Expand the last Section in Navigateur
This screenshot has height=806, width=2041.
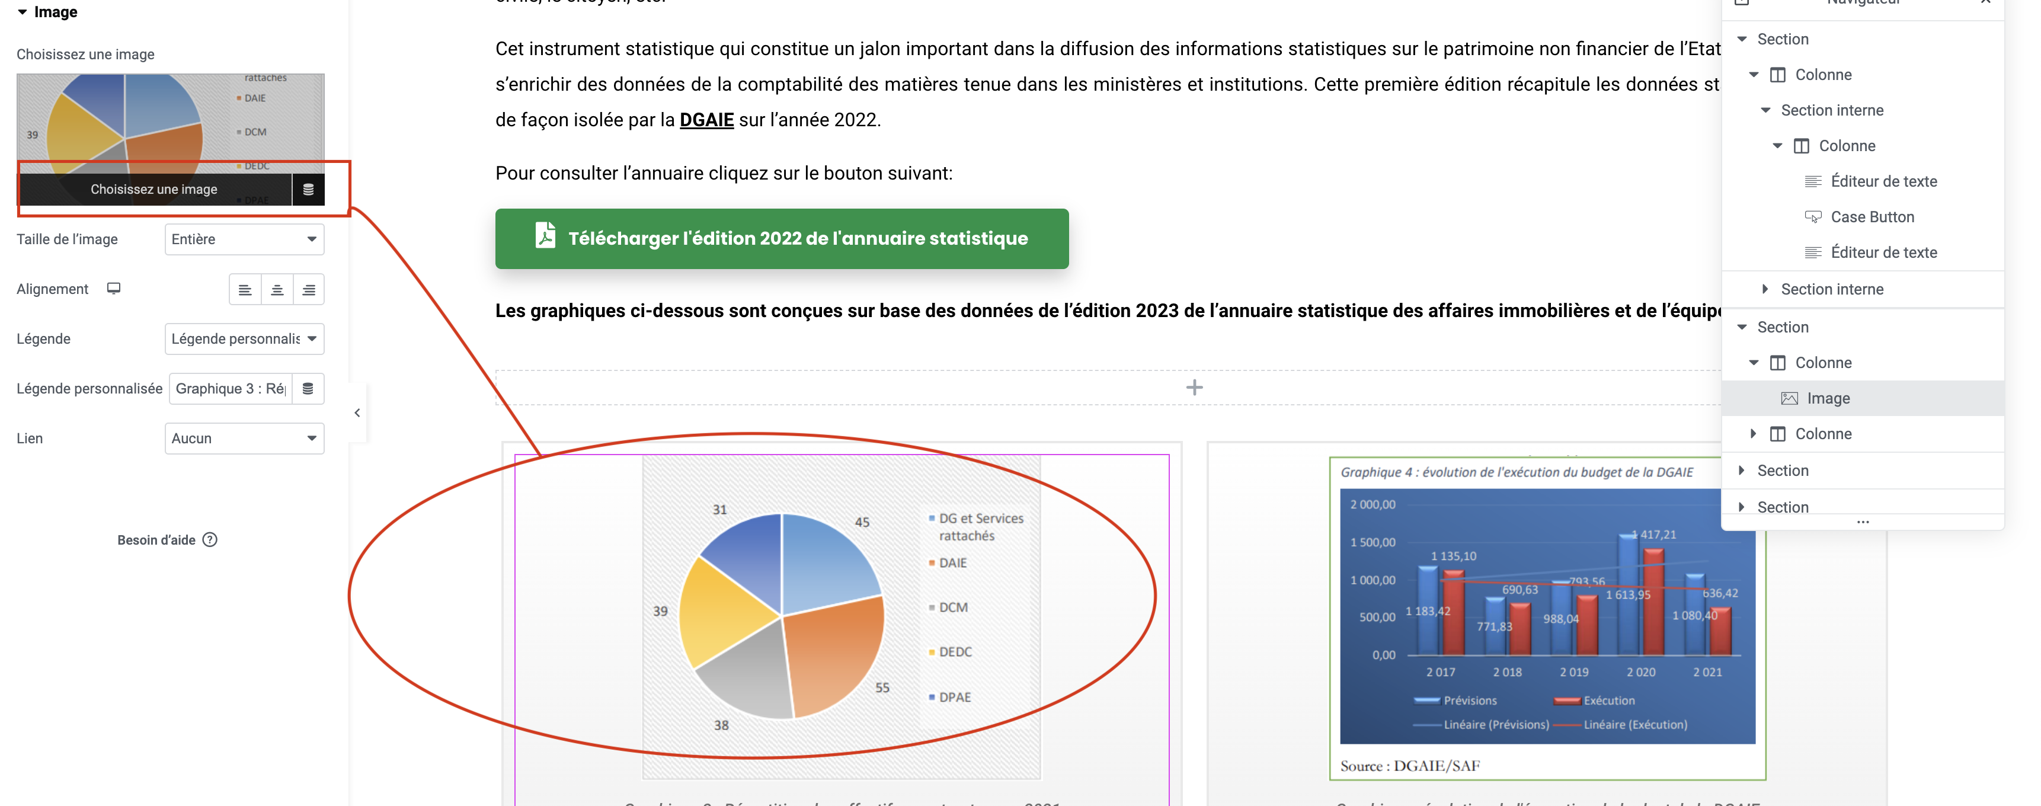pos(1742,507)
